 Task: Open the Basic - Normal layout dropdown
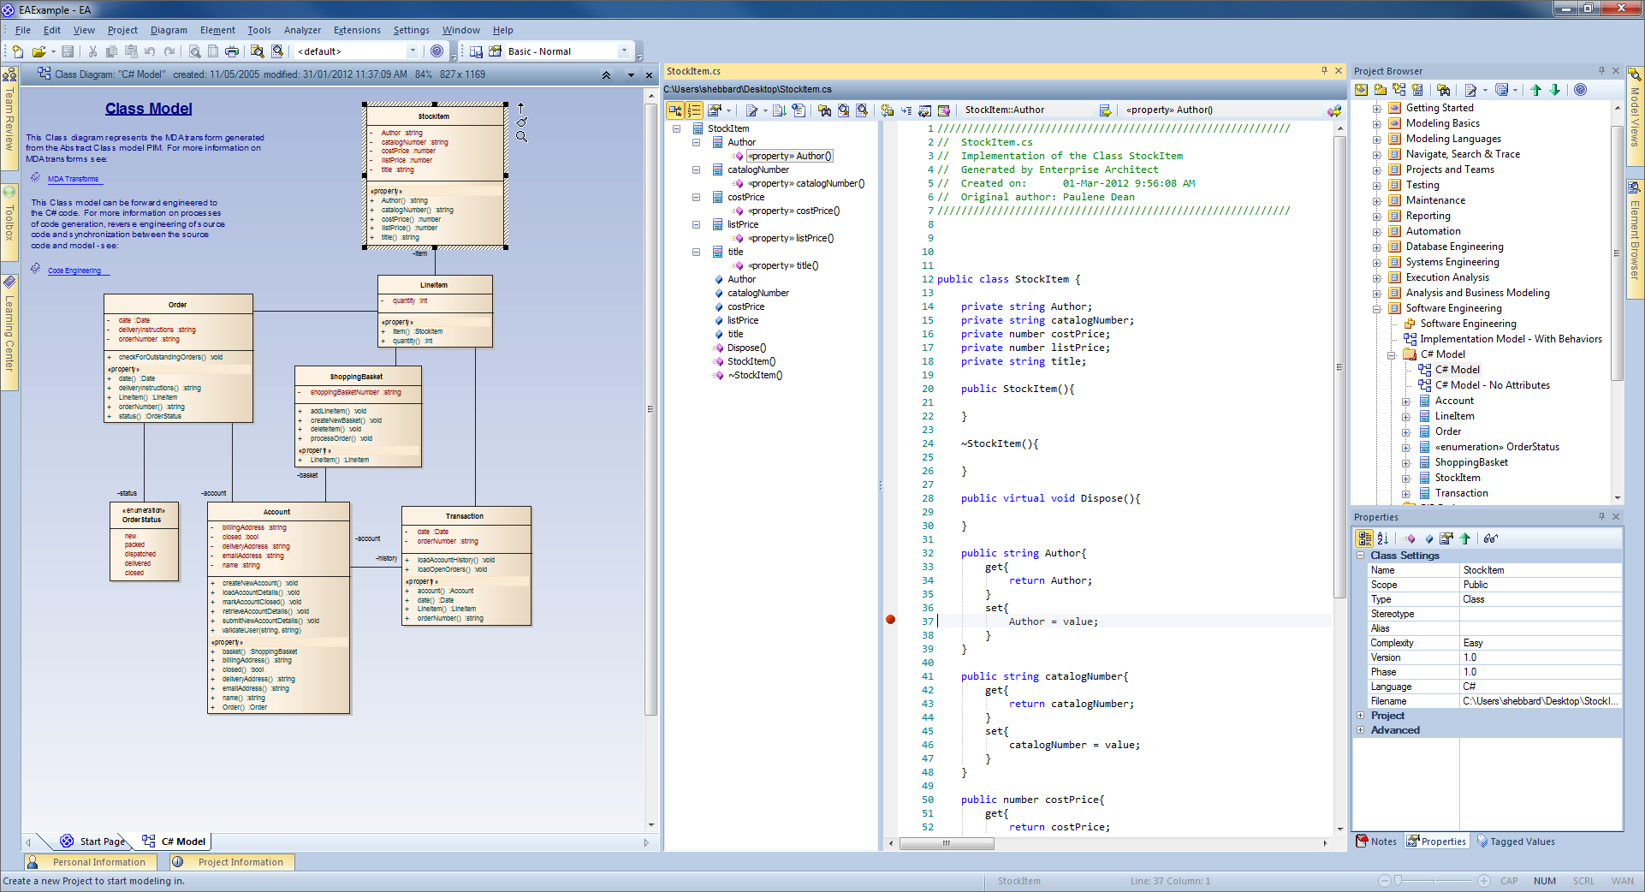(x=623, y=51)
